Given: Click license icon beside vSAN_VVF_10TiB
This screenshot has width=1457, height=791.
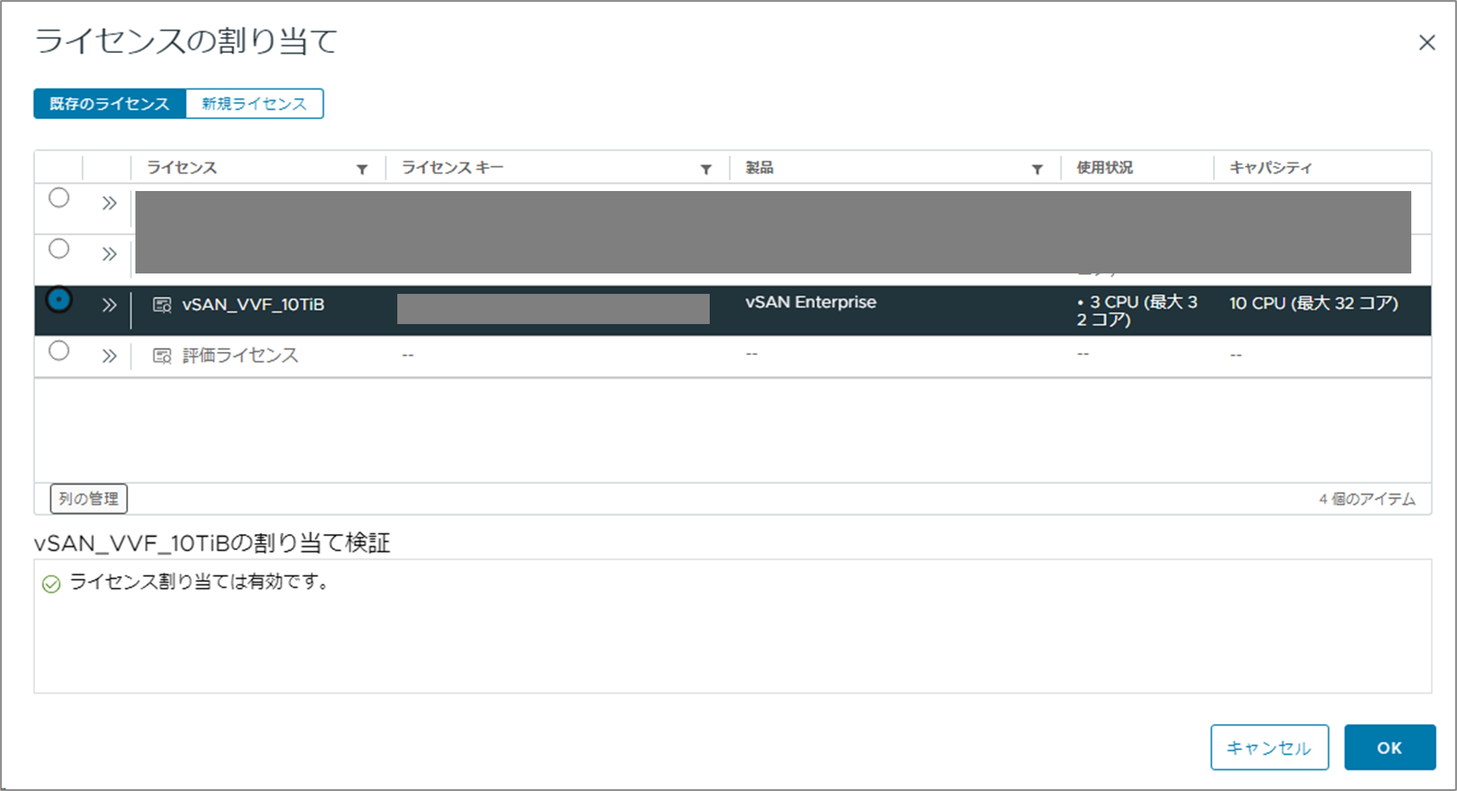Looking at the screenshot, I should pyautogui.click(x=162, y=305).
